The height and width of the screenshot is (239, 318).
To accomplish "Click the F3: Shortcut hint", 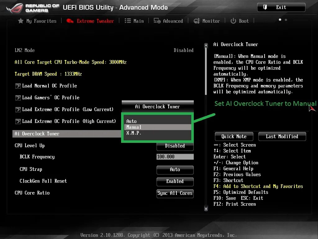I will click(228, 180).
